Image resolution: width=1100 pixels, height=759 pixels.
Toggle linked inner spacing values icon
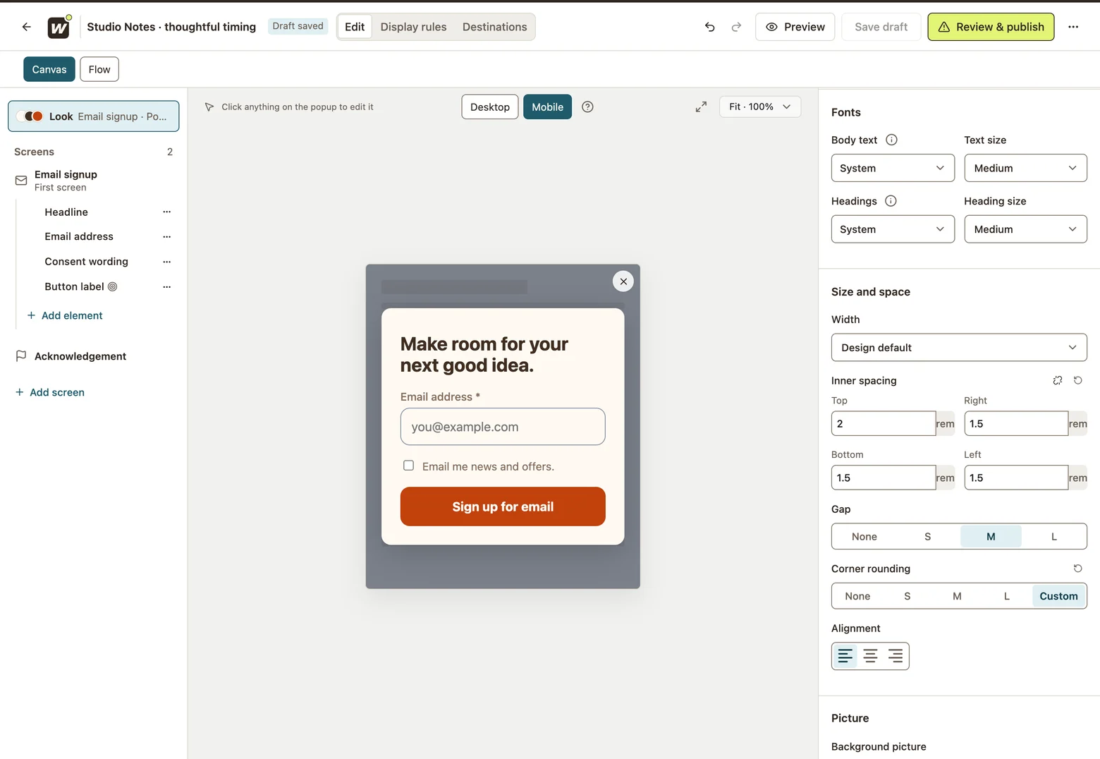click(x=1058, y=380)
